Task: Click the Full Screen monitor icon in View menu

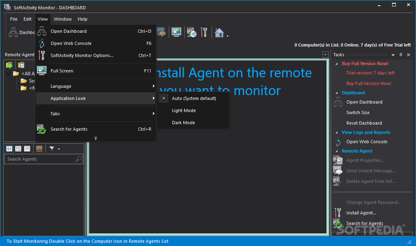Action: (42, 70)
